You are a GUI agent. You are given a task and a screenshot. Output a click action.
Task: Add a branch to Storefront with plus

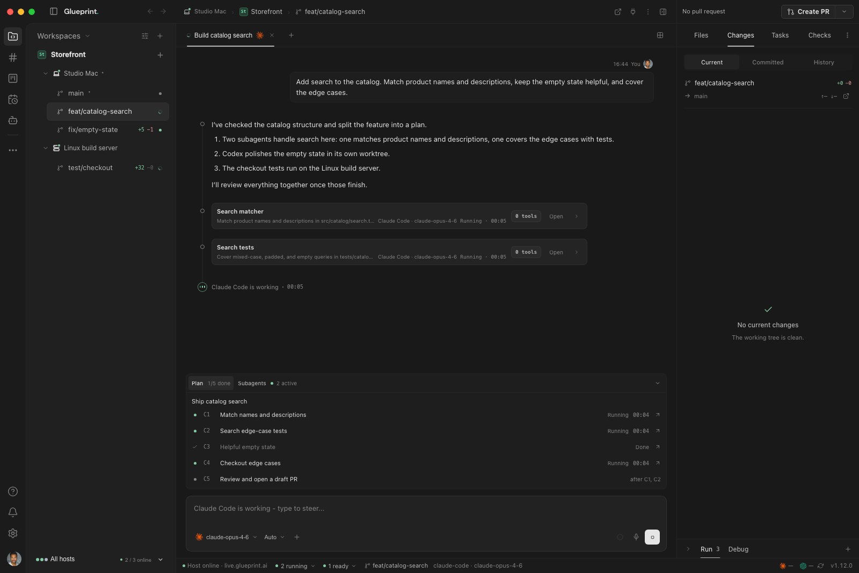coord(160,55)
